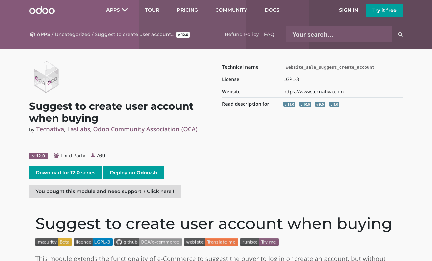Click the Your search input field

339,34
